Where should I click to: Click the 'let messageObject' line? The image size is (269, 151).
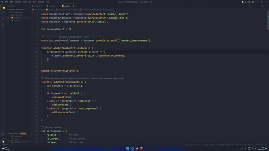coord(57,29)
